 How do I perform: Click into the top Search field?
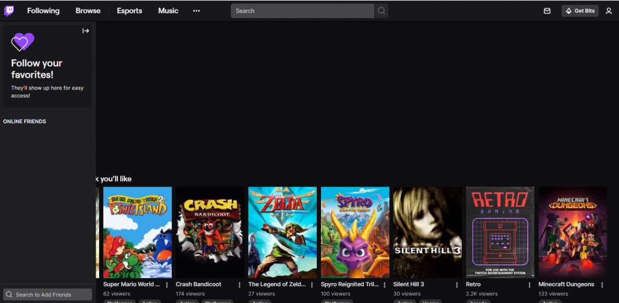[302, 11]
